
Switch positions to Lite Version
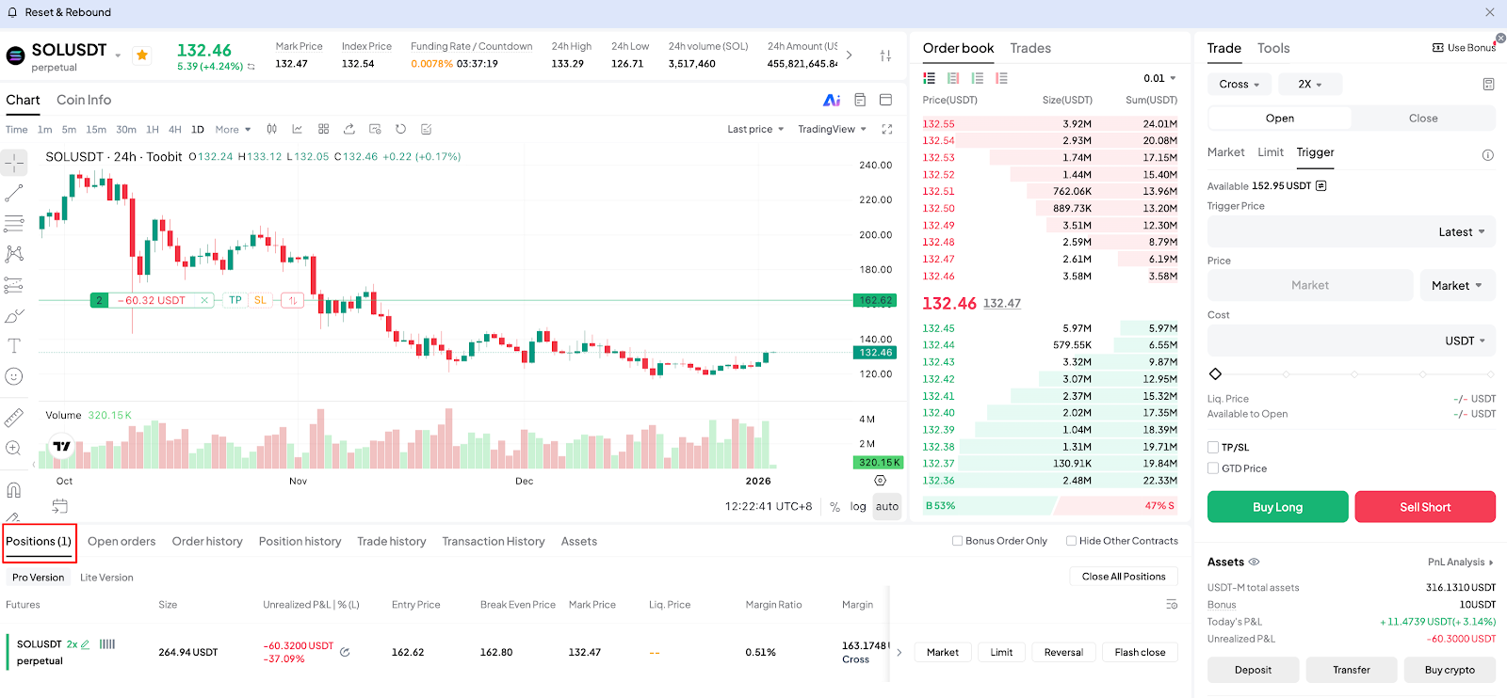point(106,578)
